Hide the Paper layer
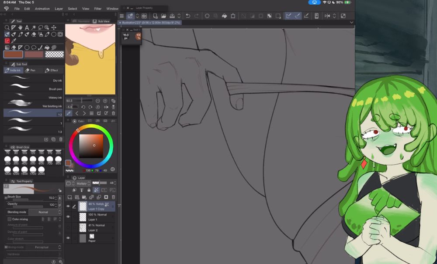 point(68,238)
